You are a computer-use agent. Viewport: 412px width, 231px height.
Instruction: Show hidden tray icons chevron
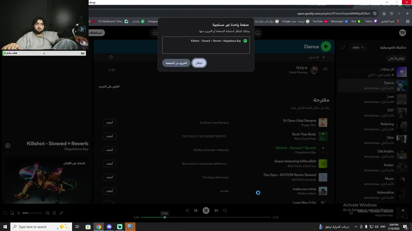356,227
